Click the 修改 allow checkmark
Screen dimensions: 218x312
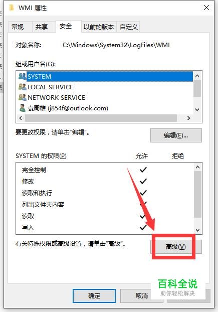[x=143, y=181]
